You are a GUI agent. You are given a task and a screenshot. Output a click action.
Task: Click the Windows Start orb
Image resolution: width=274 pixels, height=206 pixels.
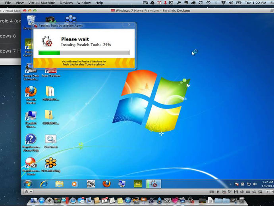[x=28, y=184]
